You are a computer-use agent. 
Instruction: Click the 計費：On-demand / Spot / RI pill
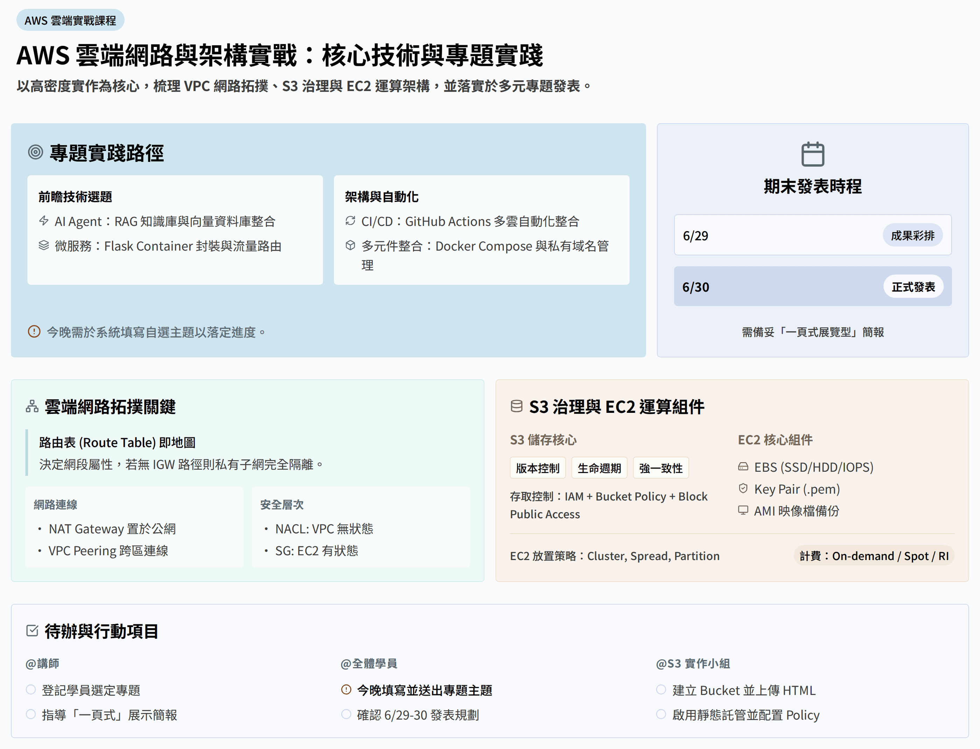click(x=874, y=555)
